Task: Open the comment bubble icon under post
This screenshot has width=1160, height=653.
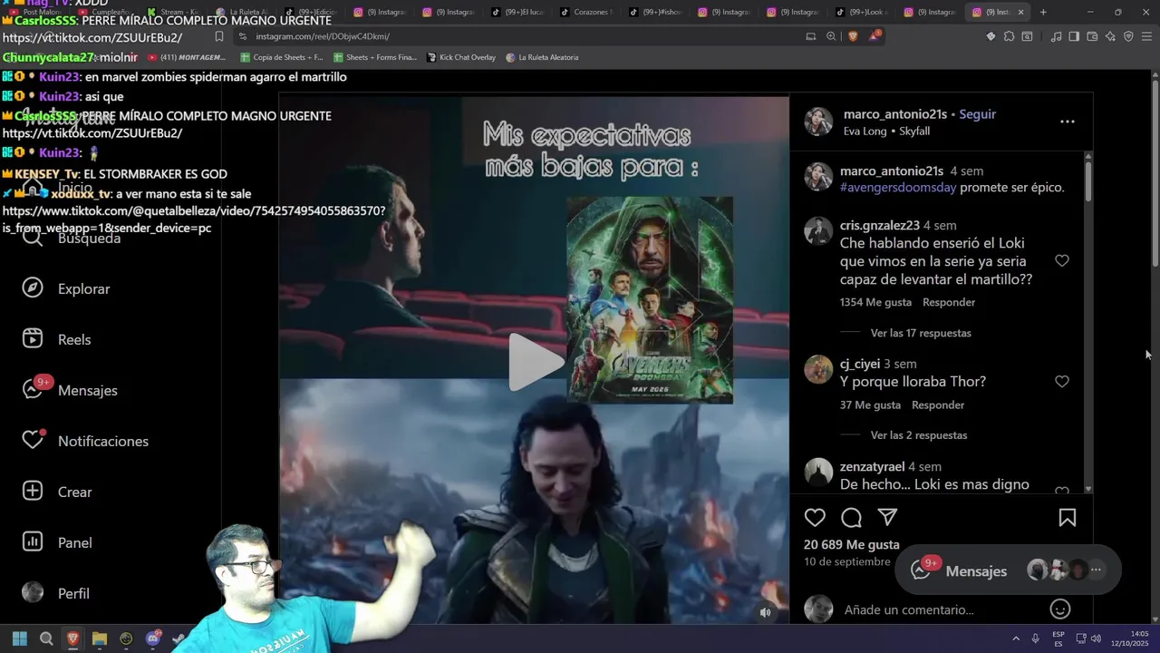Action: click(x=851, y=518)
